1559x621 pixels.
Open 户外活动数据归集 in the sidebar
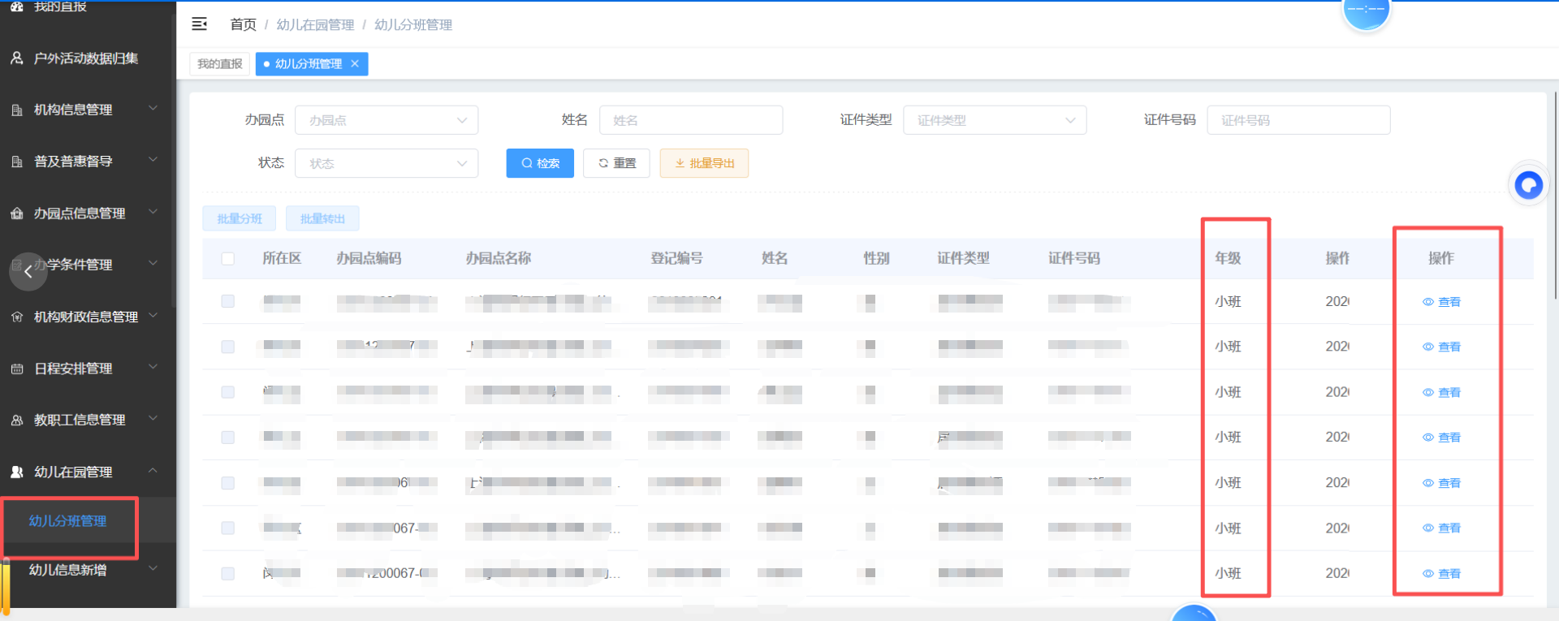click(88, 58)
